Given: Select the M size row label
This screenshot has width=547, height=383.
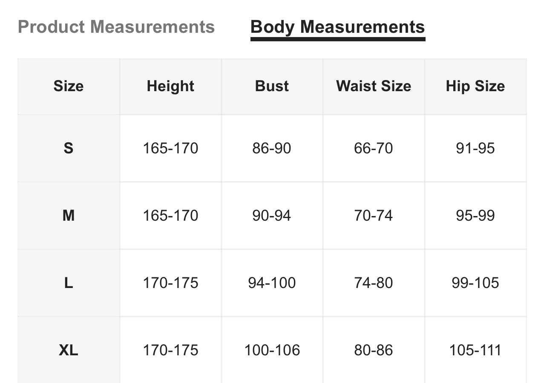Looking at the screenshot, I should click(69, 216).
